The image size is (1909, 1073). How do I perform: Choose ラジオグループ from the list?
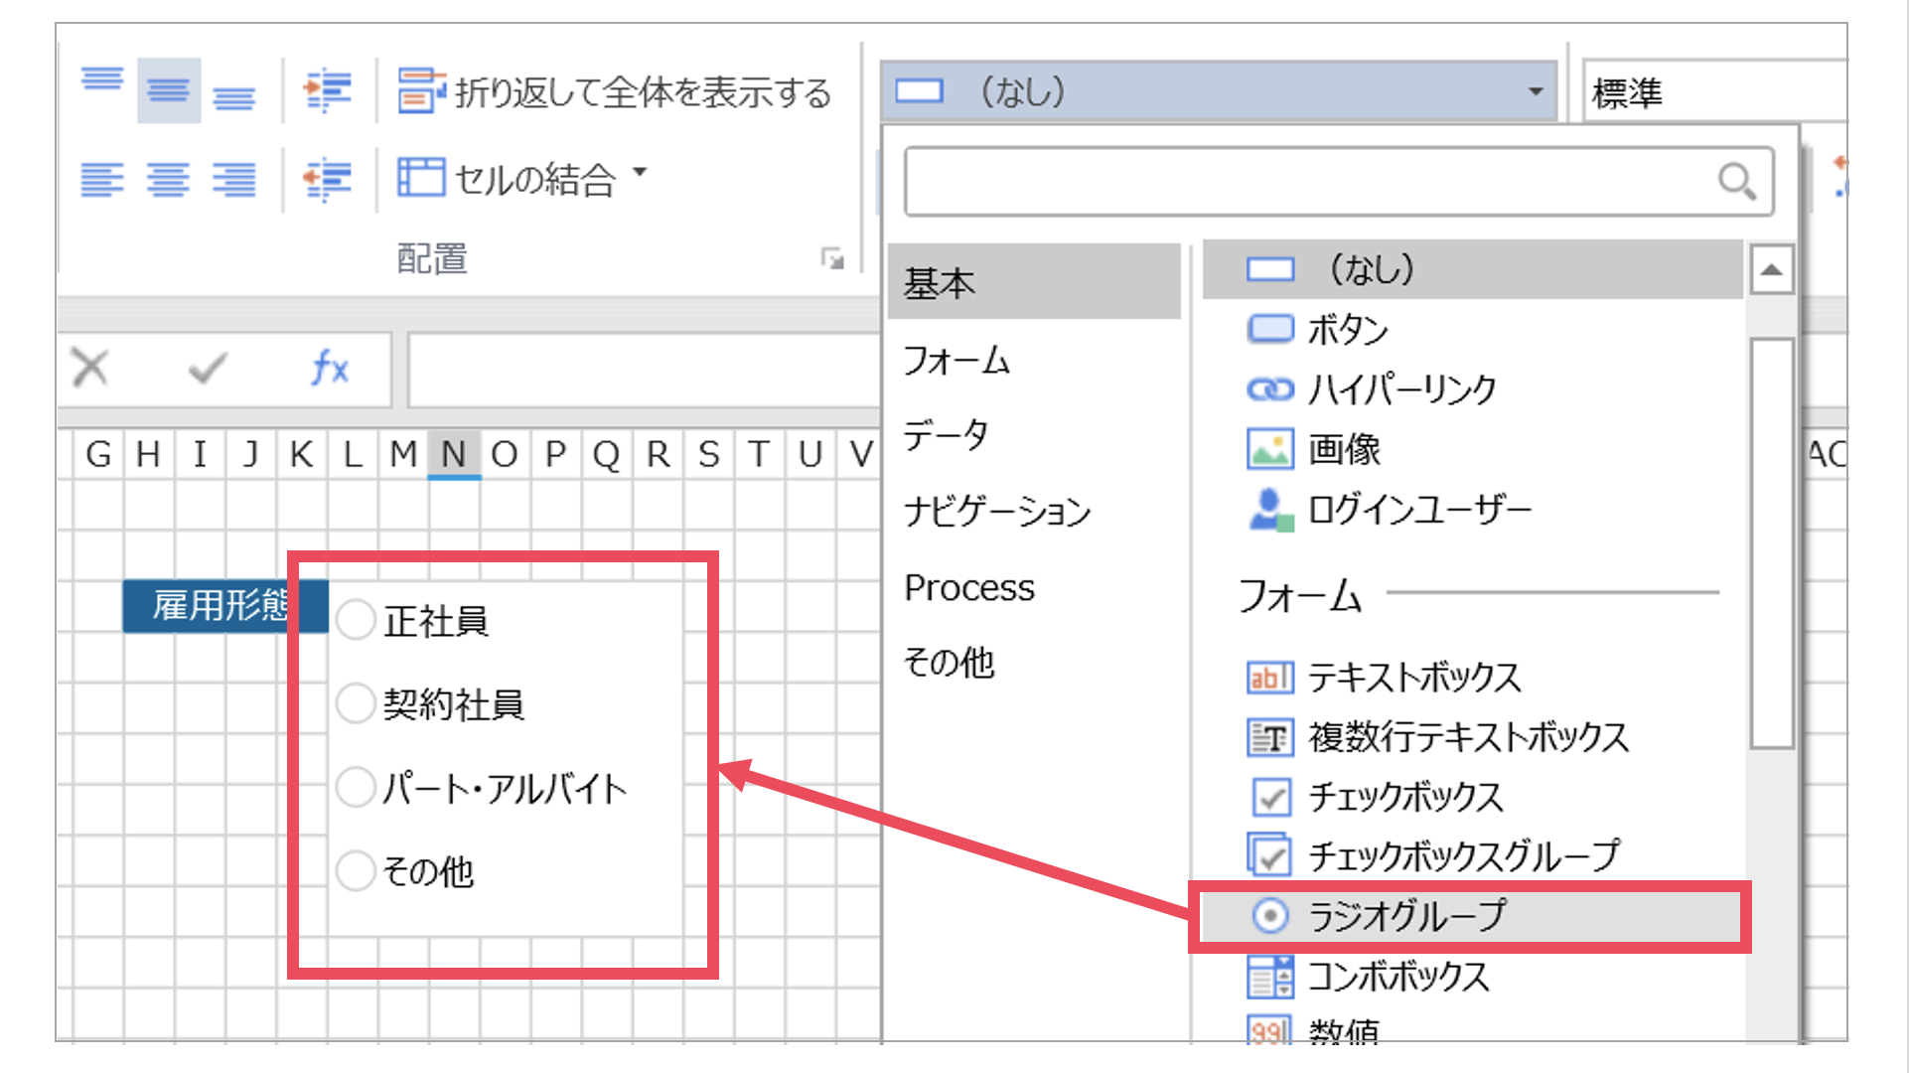(x=1406, y=915)
